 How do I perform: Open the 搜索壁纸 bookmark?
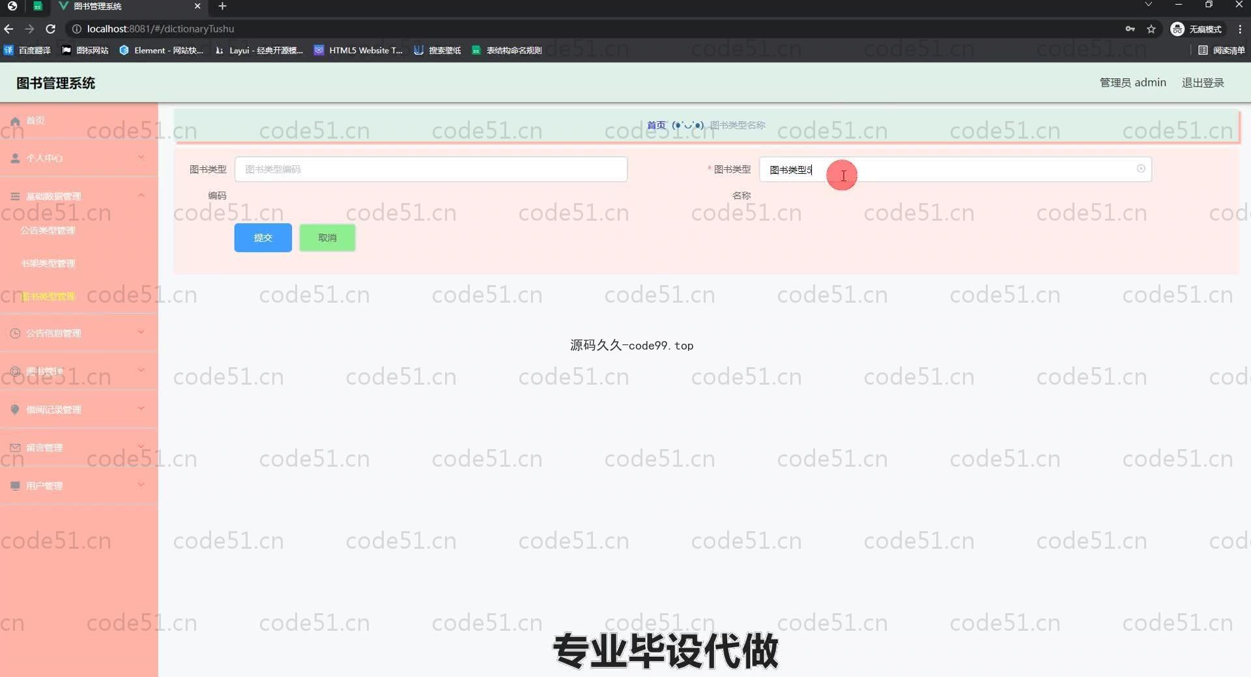pos(438,50)
